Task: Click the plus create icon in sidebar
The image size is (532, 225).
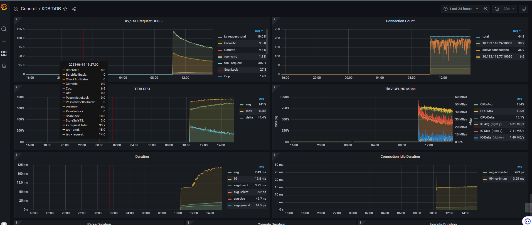Action: pos(4,41)
